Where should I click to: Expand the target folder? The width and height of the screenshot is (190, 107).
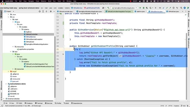point(8,71)
